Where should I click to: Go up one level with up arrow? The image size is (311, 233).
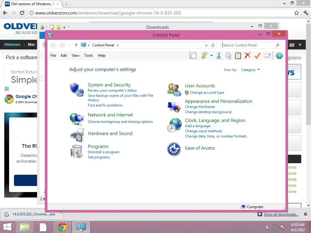point(76,46)
